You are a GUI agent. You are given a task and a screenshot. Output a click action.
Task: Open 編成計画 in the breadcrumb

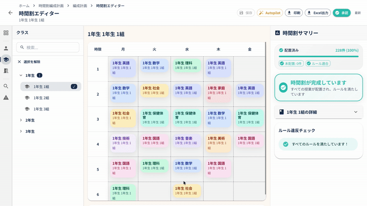pos(81,5)
